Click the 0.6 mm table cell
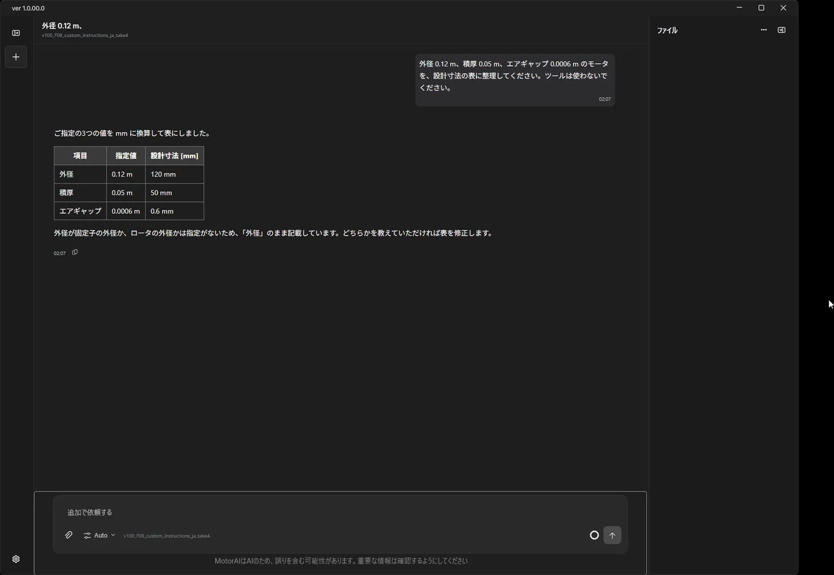Screen dimensions: 834x575 click(x=174, y=211)
